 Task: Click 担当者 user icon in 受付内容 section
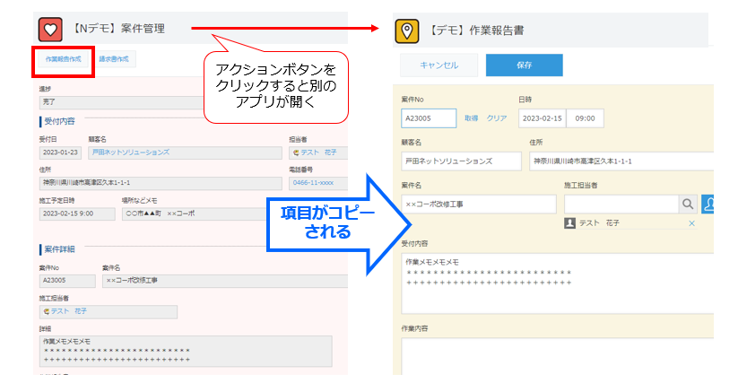click(x=295, y=152)
